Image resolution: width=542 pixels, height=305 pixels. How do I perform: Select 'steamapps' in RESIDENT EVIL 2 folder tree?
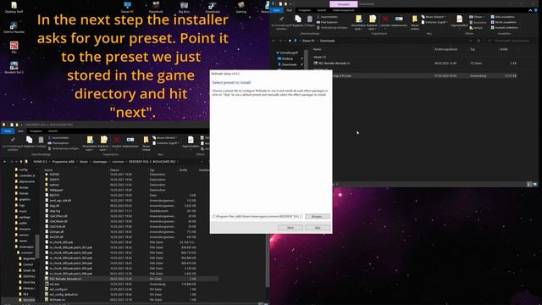pyautogui.click(x=25, y=247)
